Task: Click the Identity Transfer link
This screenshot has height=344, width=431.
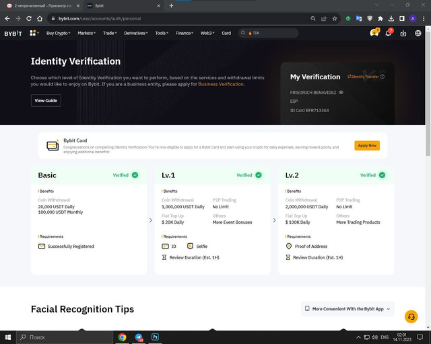Action: click(363, 77)
